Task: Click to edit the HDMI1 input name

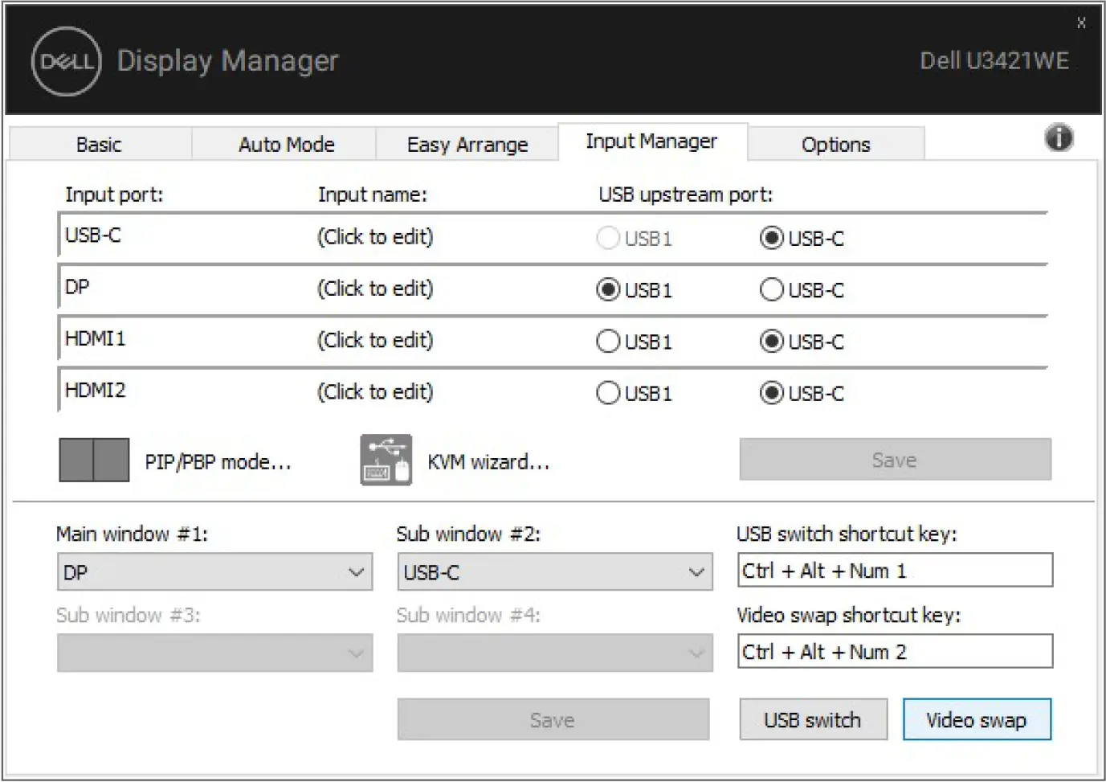Action: coord(374,340)
